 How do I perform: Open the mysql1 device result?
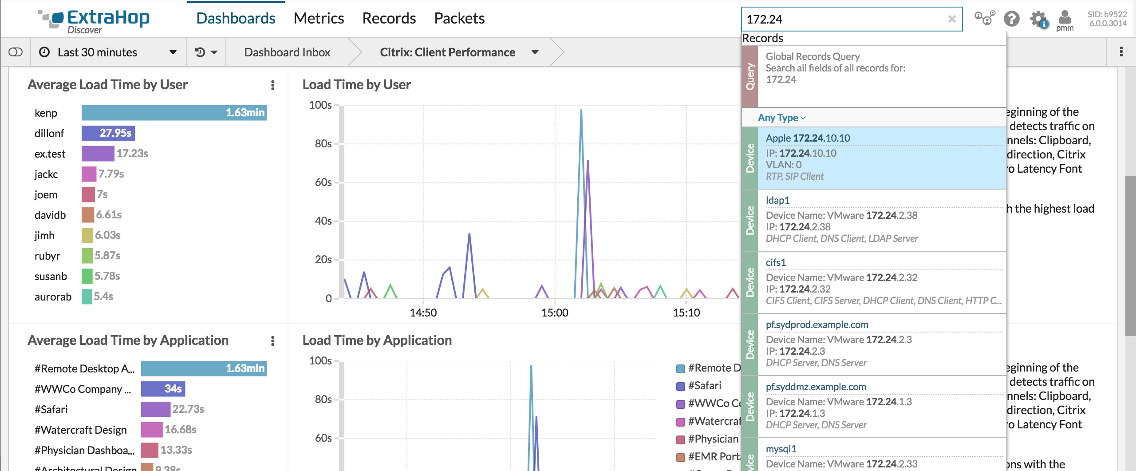coord(874,455)
